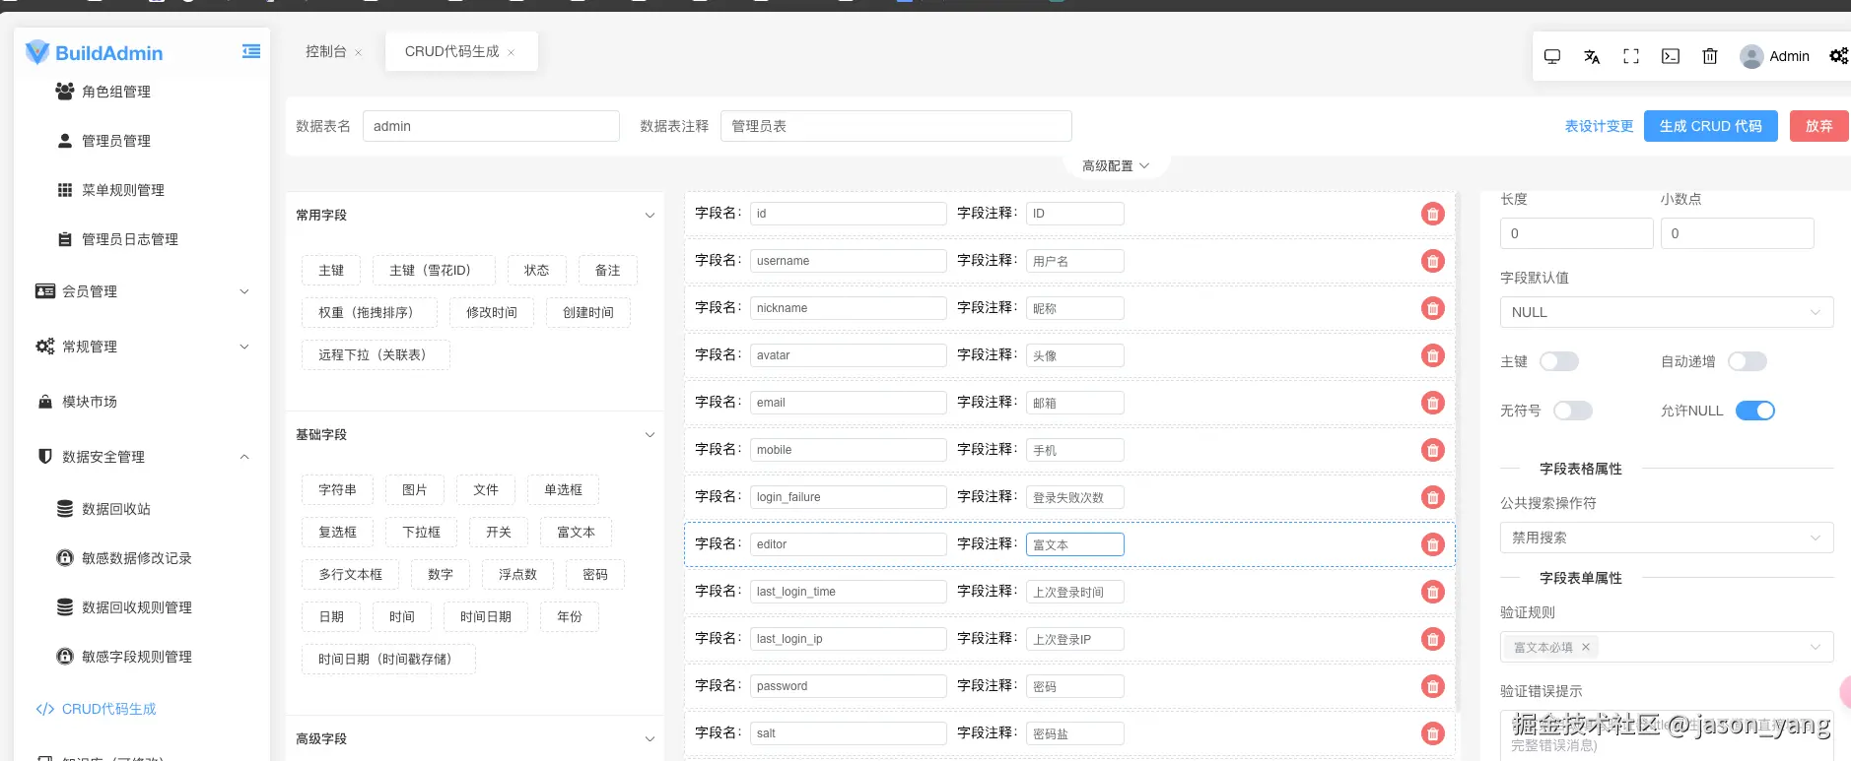Click the Admin avatar
Viewport: 1851px width, 761px height.
tap(1751, 56)
